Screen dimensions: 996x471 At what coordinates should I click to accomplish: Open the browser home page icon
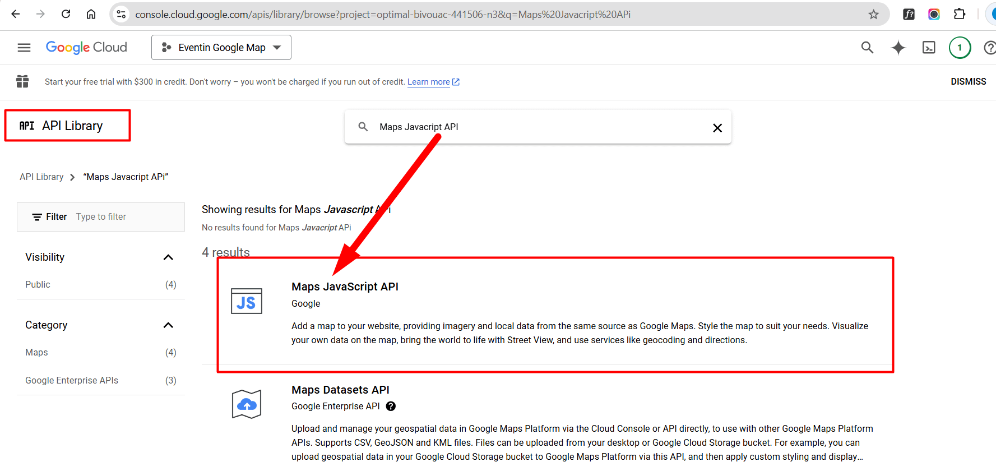91,14
